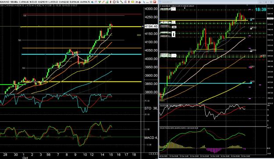This screenshot has height=159, width=274.
Task: Select the diagonal trend line tool
Action: 121,2
